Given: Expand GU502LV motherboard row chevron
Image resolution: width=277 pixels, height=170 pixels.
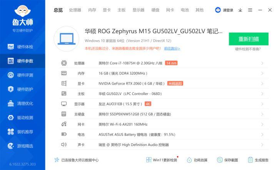Looking at the screenshot, I should (x=262, y=94).
